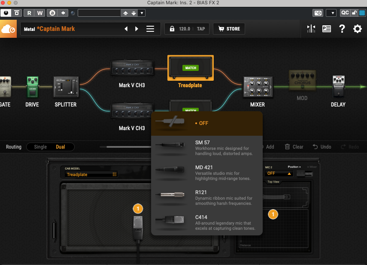Click the QC quick controls button
Image resolution: width=367 pixels, height=265 pixels.
345,13
